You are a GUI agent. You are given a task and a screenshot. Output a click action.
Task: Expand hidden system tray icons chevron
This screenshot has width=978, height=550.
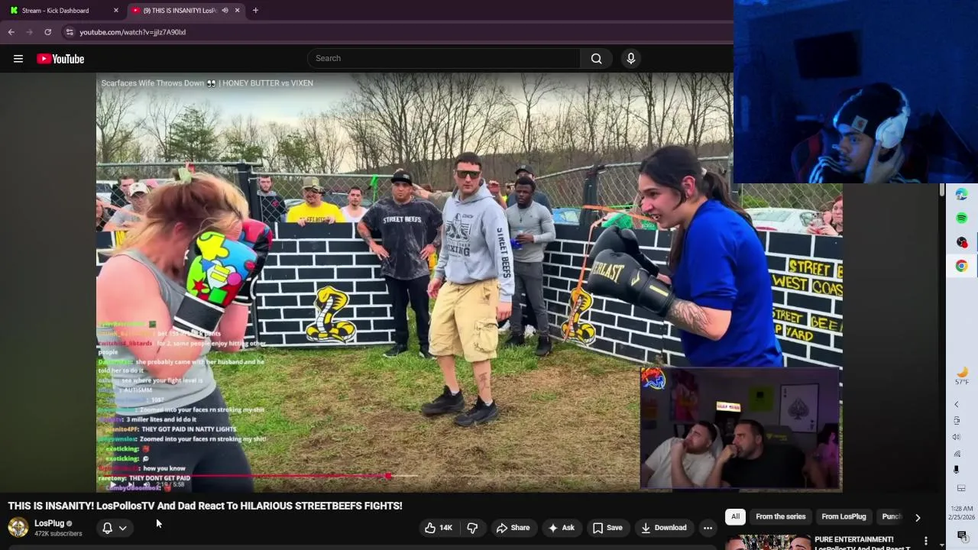tap(957, 404)
